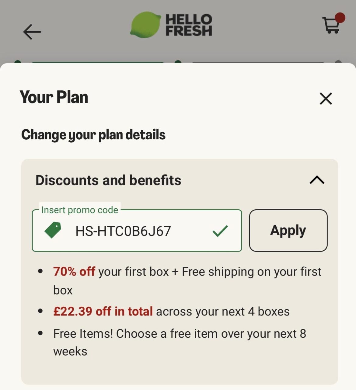Select the first green checkout step dot
This screenshot has width=356, height=390.
pyautogui.click(x=17, y=62)
